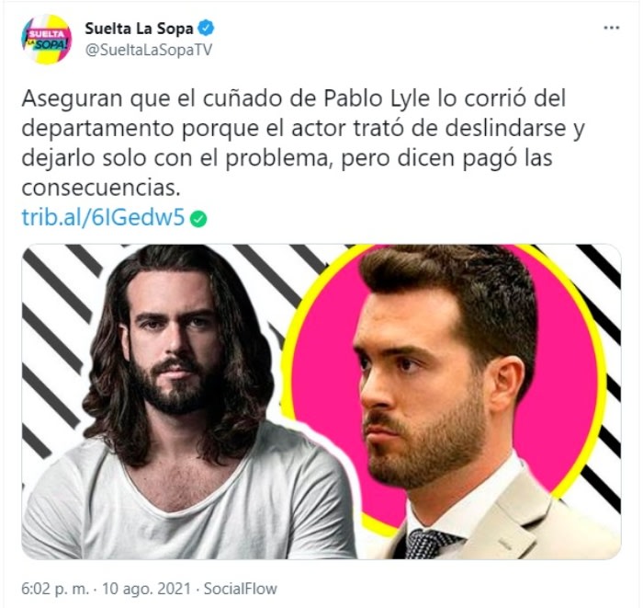This screenshot has width=643, height=608.
Task: Click the green checkmark beside the trib.al link
Action: [198, 219]
